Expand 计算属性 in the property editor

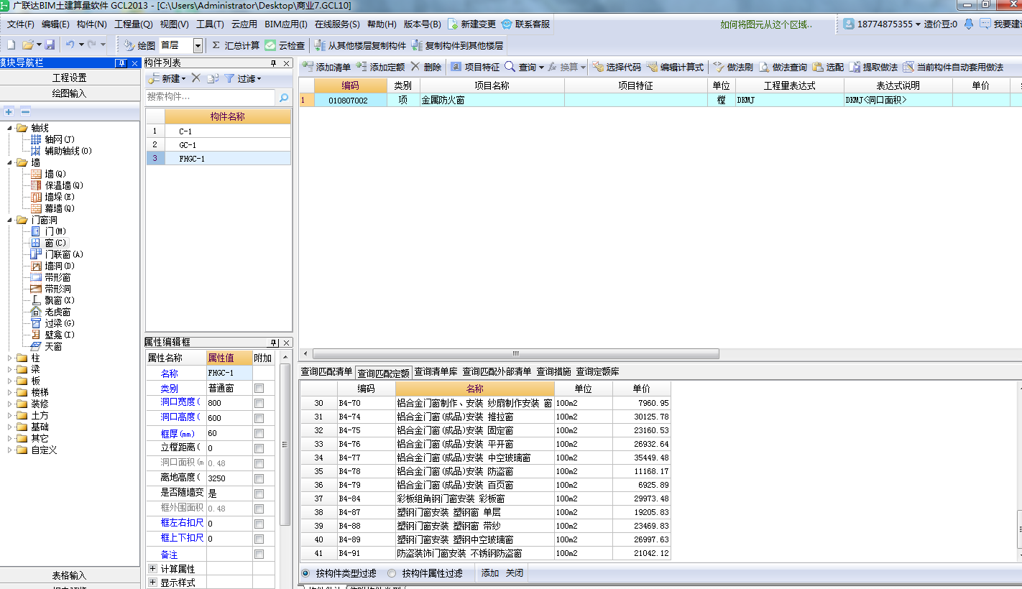(152, 568)
